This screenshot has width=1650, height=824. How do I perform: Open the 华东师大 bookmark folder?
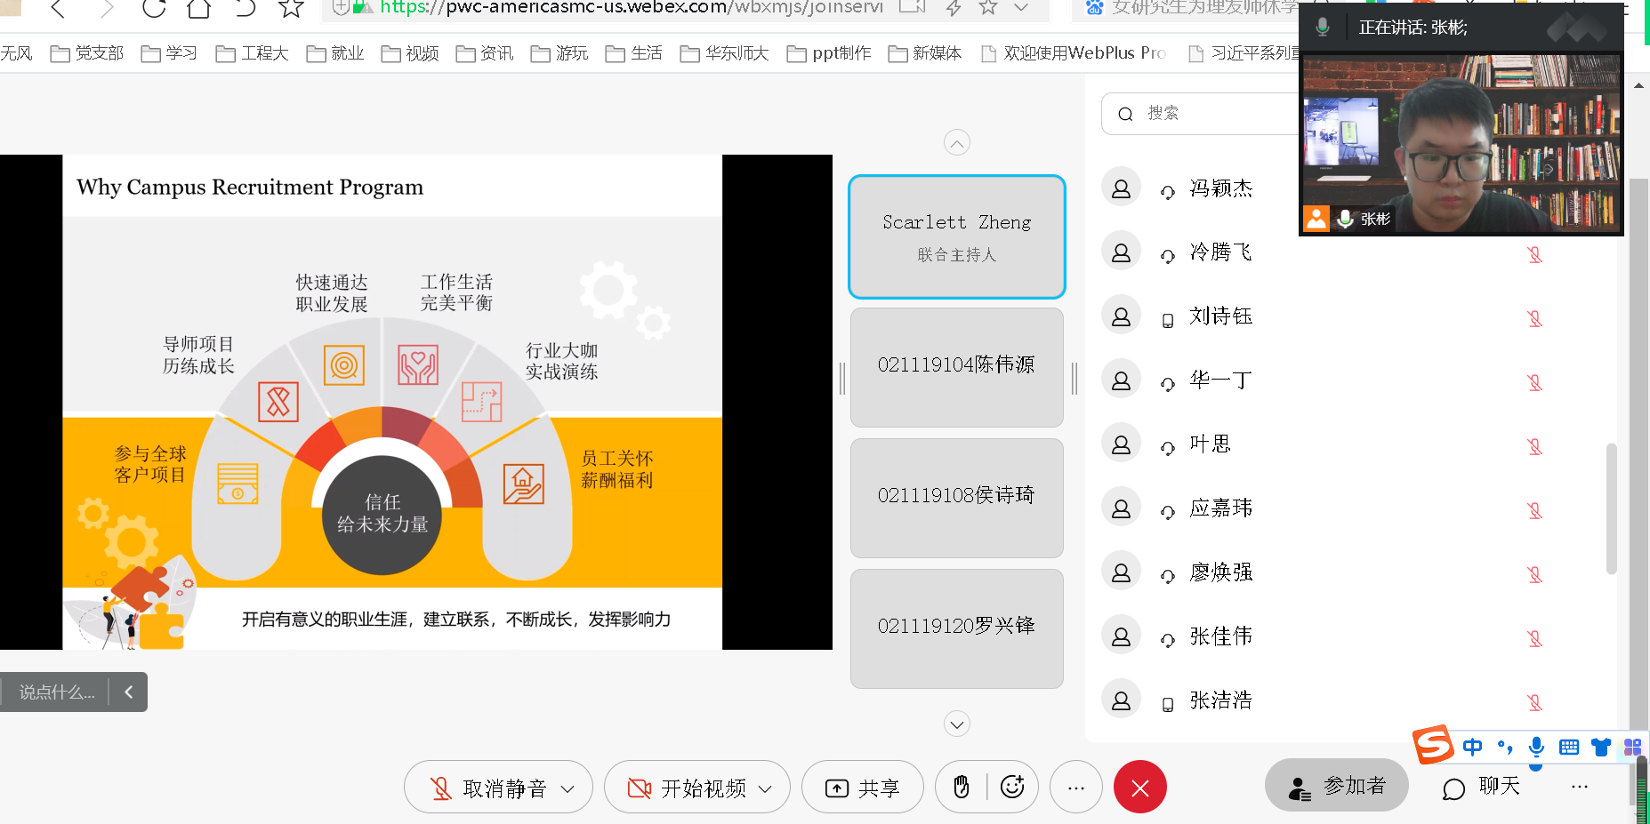point(725,53)
